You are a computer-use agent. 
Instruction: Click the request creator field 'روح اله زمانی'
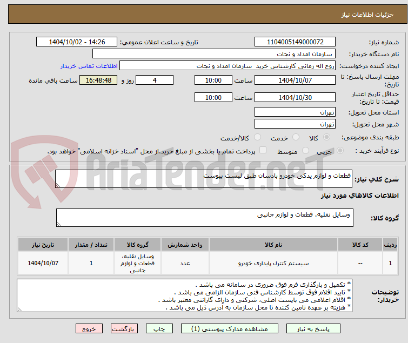point(227,66)
